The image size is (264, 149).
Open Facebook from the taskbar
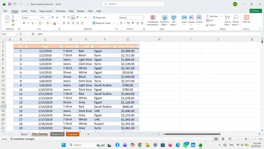[x=117, y=145]
